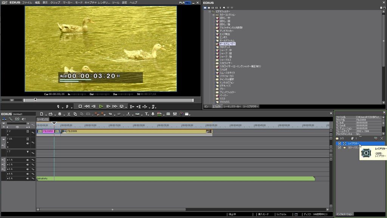This screenshot has width=387, height=218.
Task: Click Export render icon in toolbar
Action: pyautogui.click(x=159, y=114)
